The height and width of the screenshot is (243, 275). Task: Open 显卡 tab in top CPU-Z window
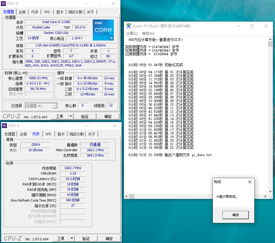[x=60, y=12]
